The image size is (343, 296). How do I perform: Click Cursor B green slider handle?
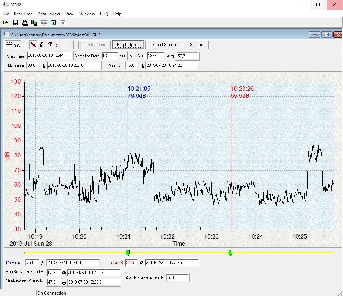230,252
